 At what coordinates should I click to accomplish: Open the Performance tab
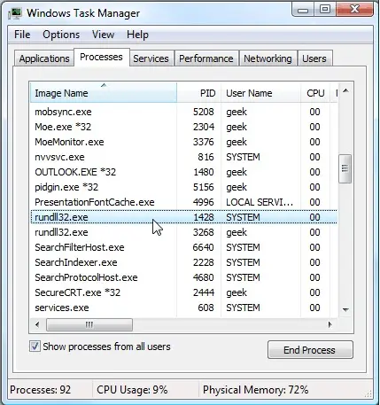(x=206, y=58)
